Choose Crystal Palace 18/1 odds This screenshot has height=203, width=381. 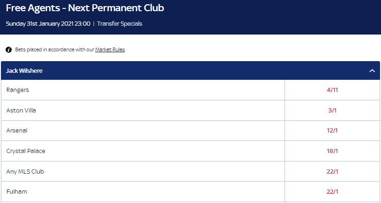tap(332, 151)
